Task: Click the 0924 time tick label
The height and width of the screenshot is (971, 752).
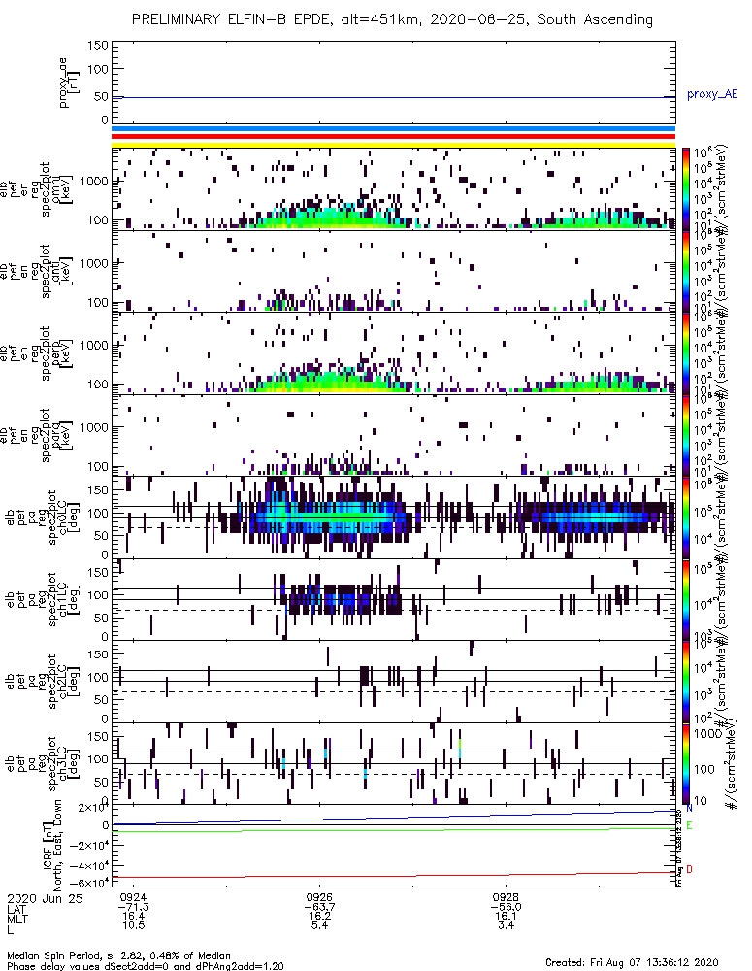Action: tap(133, 897)
